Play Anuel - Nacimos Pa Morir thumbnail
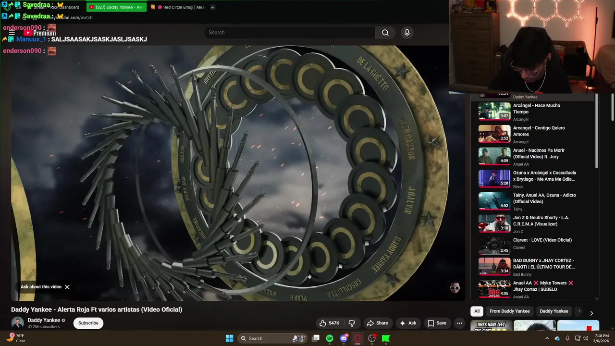 [x=494, y=156]
